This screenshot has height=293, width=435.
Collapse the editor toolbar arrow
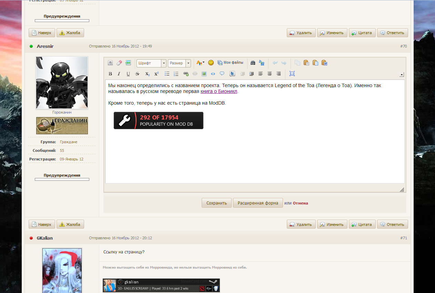[402, 75]
